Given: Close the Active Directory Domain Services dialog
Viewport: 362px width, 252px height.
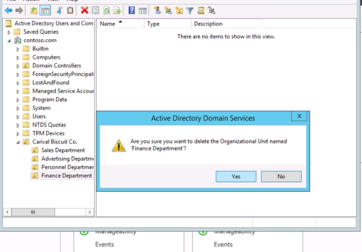Looking at the screenshot, I should [x=299, y=116].
